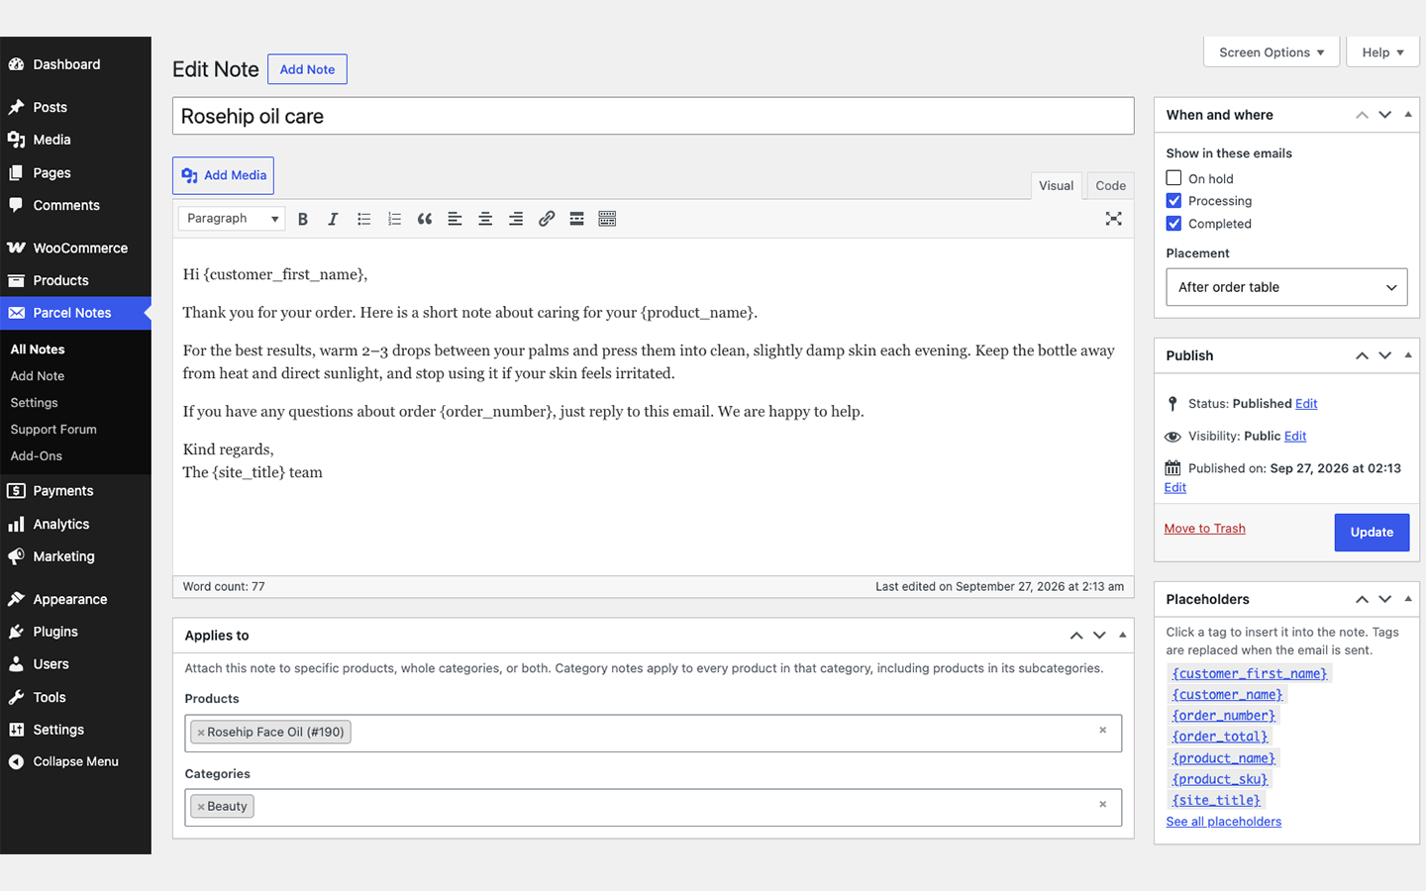
Task: Remove the Rosehip Face Oil product tag
Action: (201, 733)
